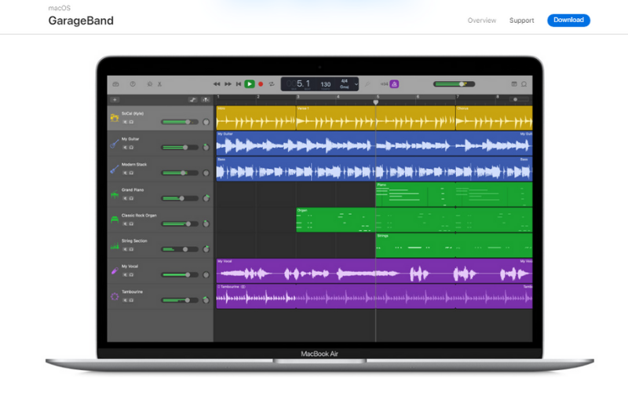Select String Section track icon

click(115, 245)
